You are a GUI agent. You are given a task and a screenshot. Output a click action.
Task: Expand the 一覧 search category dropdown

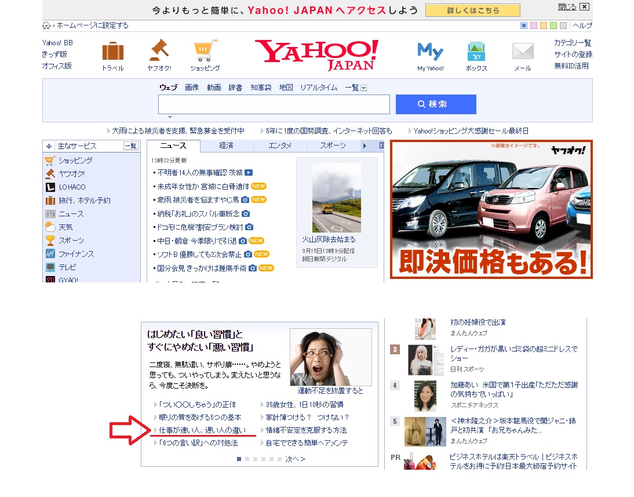(363, 88)
